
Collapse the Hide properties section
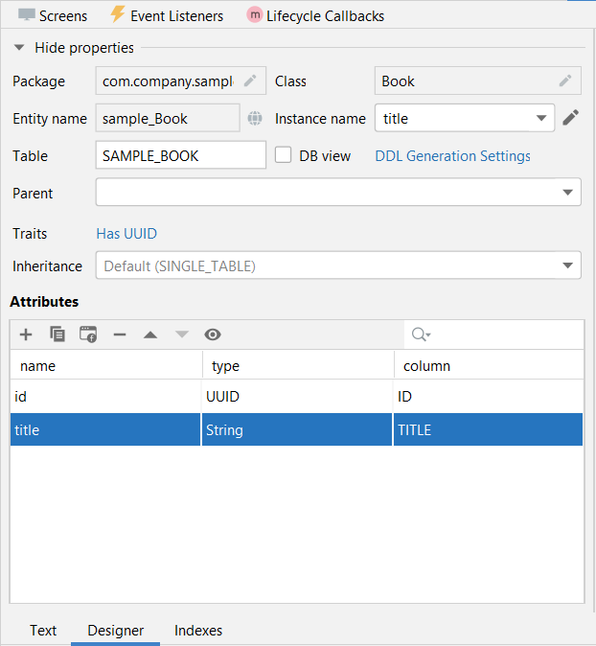[x=19, y=47]
